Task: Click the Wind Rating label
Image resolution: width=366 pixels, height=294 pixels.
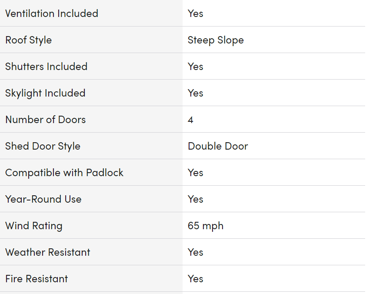Action: [34, 226]
